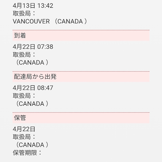Click the dotted separator above 配達局から出発
162x162 pixels.
point(81,71)
